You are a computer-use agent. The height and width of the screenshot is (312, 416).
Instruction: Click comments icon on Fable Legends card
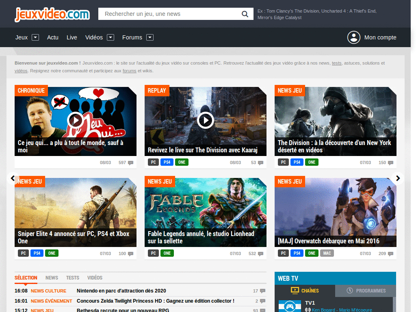coord(260,253)
